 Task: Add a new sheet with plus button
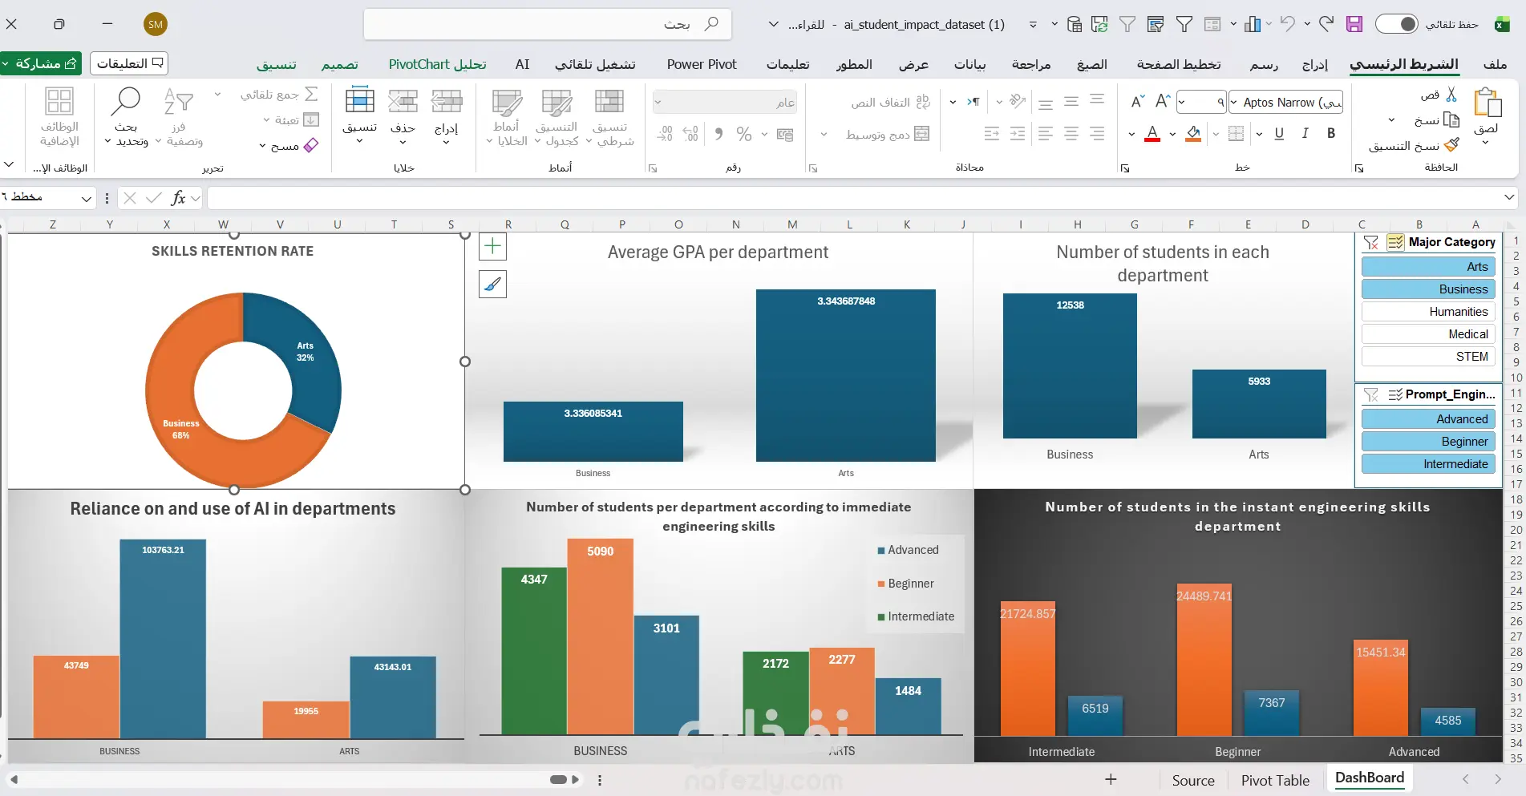1111,780
